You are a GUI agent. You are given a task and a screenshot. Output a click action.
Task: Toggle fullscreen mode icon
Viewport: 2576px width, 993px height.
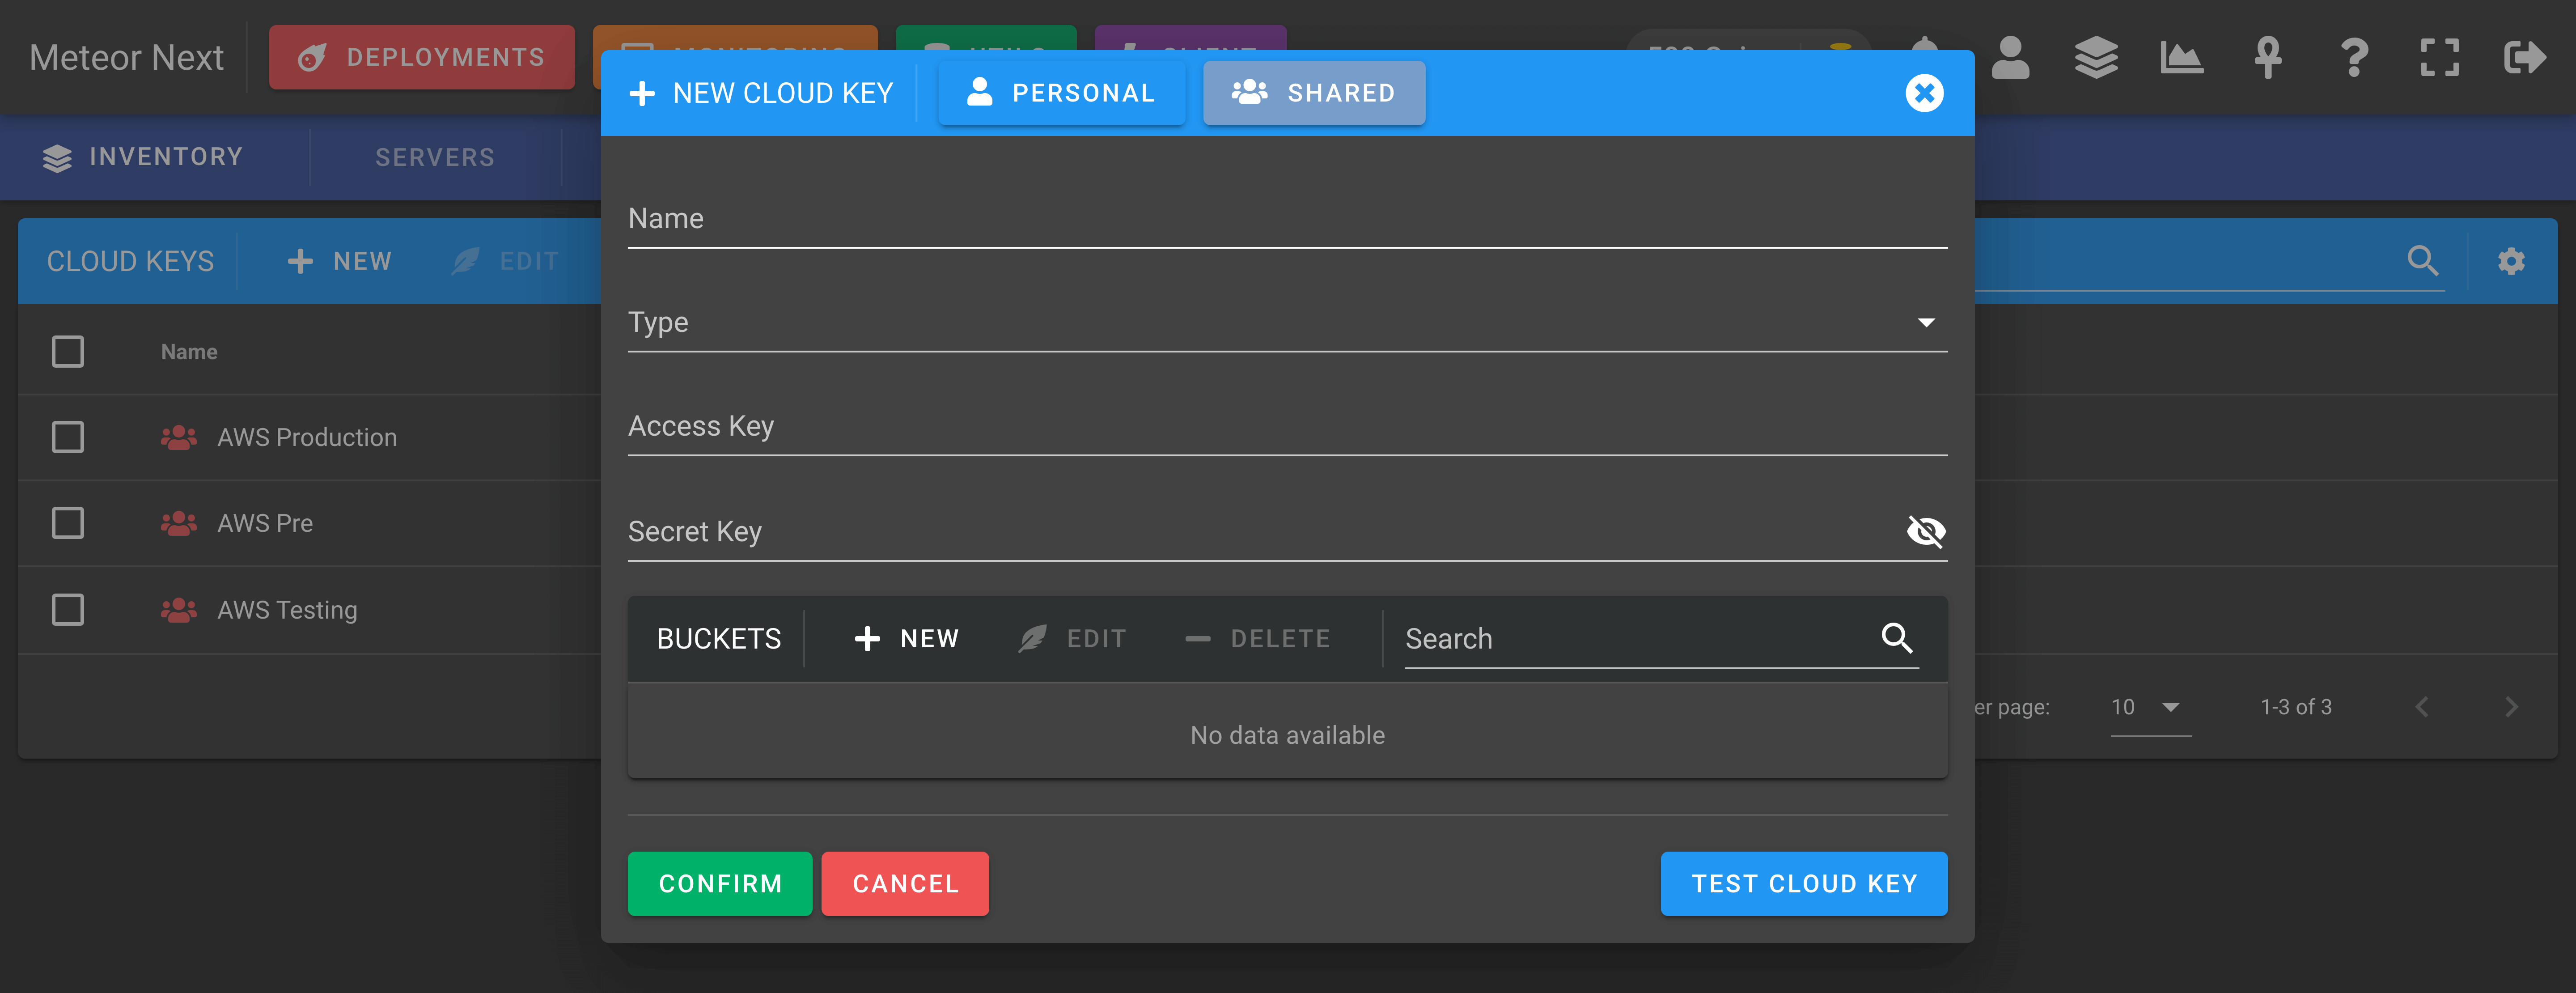tap(2439, 58)
